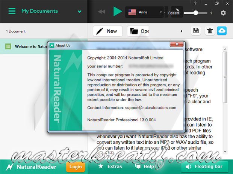This screenshot has width=233, height=174.
Task: Open settings with the gear icon
Action: click(x=223, y=13)
